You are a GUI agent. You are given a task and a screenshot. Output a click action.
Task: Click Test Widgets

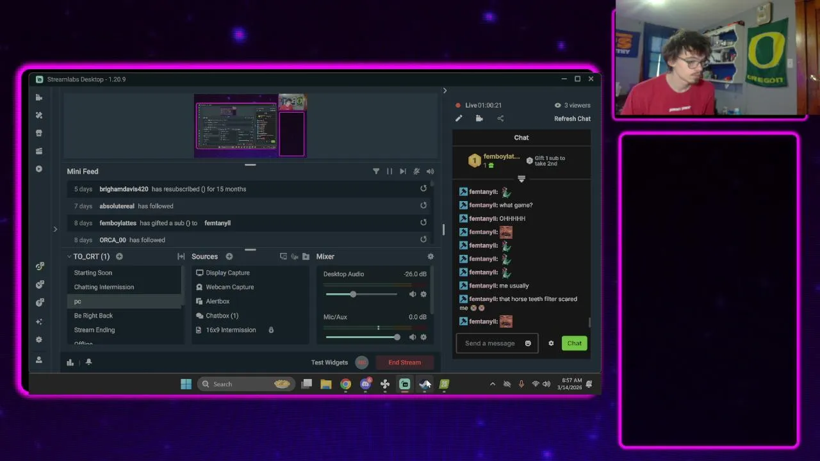[329, 362]
